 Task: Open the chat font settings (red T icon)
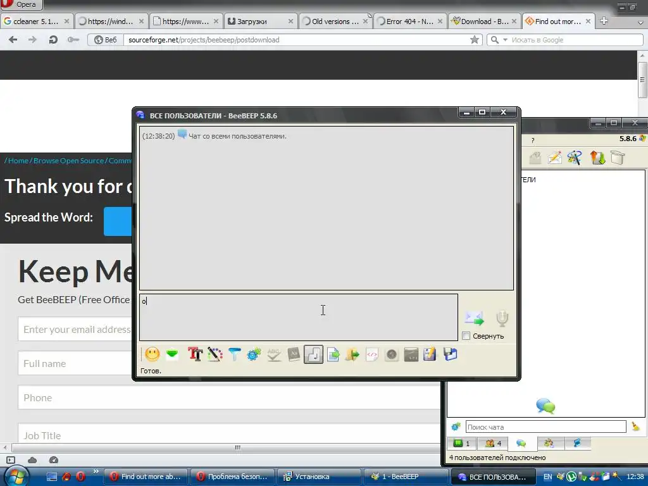[195, 354]
